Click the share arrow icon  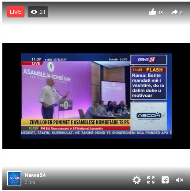click(175, 12)
